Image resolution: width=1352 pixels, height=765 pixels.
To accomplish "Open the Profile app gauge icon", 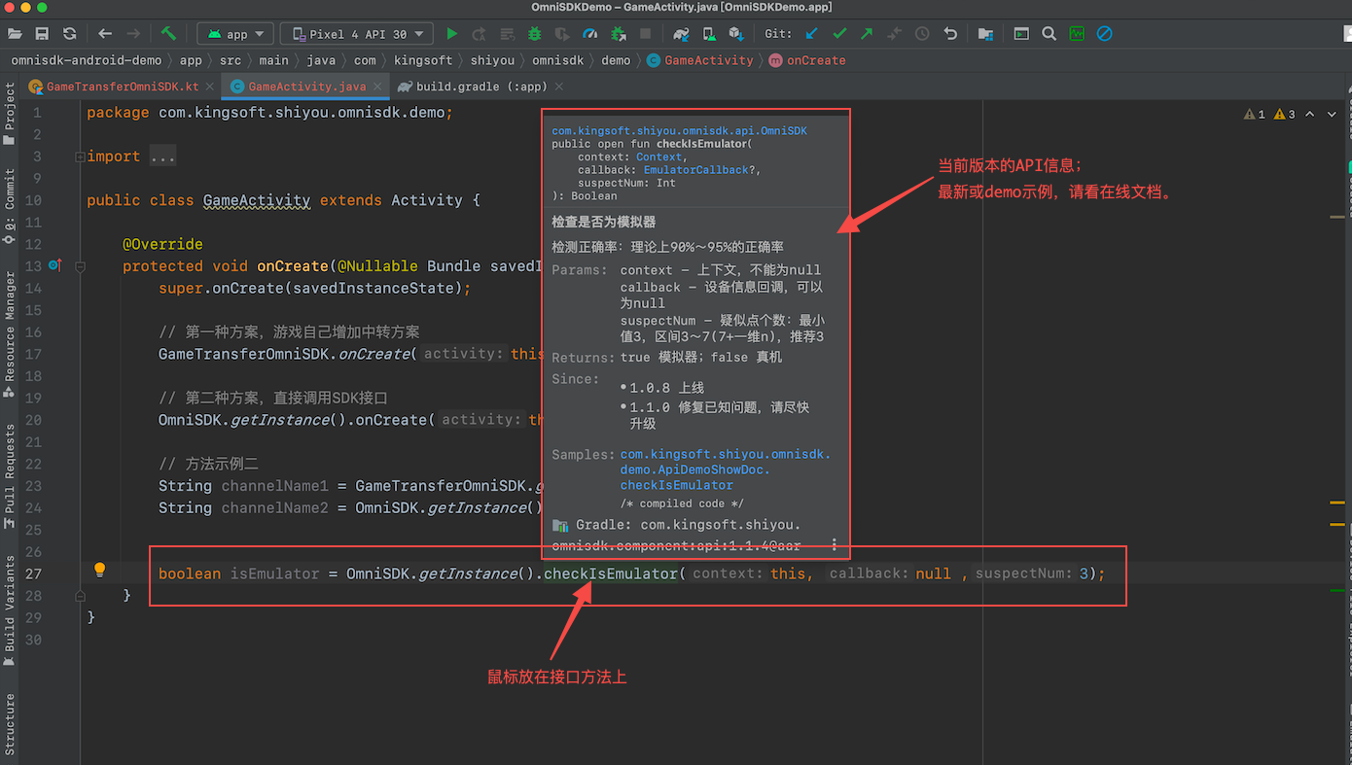I will [x=589, y=33].
